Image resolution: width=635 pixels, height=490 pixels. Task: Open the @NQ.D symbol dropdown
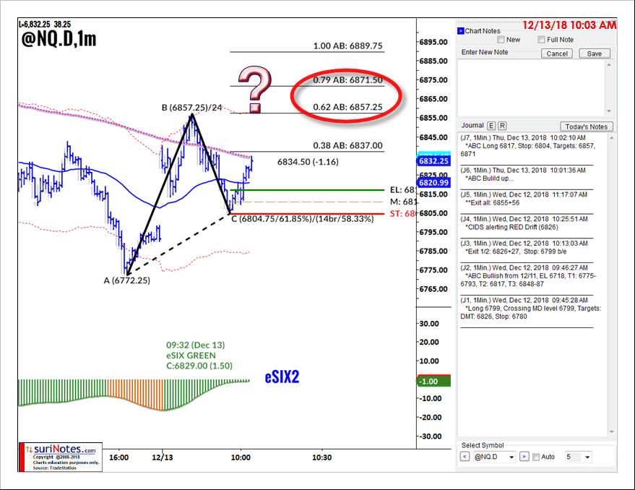click(511, 457)
